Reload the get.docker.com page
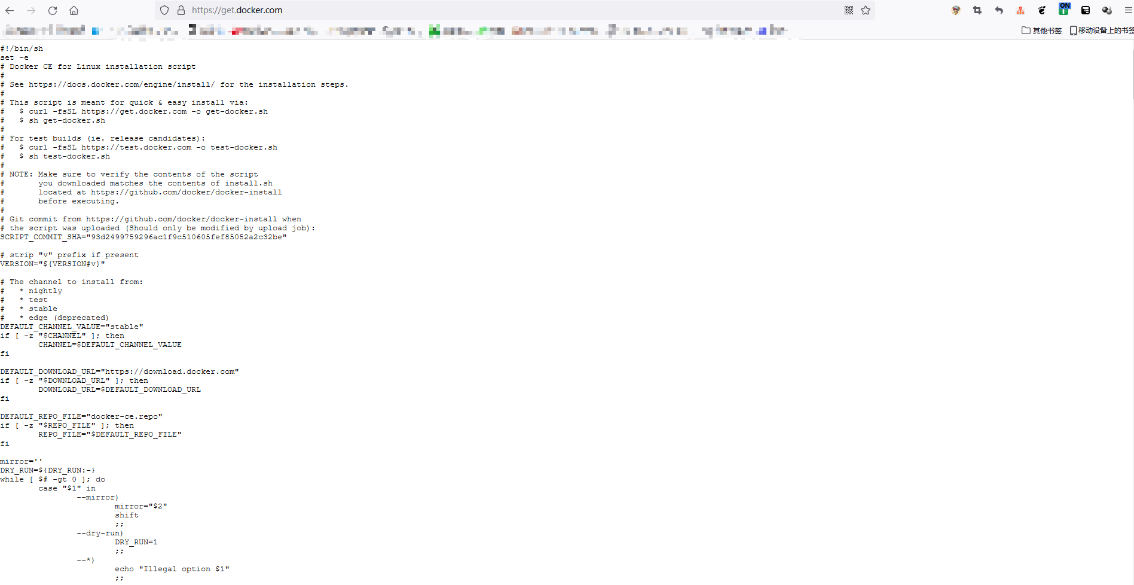Image resolution: width=1134 pixels, height=585 pixels. [53, 10]
